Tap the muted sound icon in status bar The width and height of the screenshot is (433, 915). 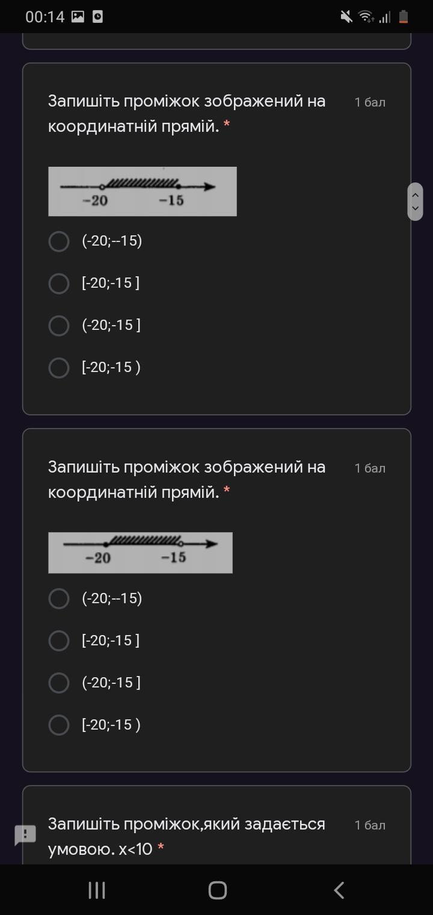(x=346, y=17)
